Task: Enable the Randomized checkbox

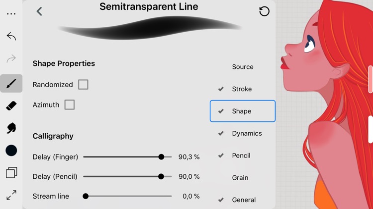Action: click(x=83, y=85)
